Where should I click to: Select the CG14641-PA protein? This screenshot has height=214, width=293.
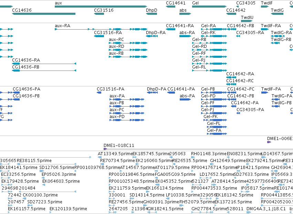pos(171,93)
